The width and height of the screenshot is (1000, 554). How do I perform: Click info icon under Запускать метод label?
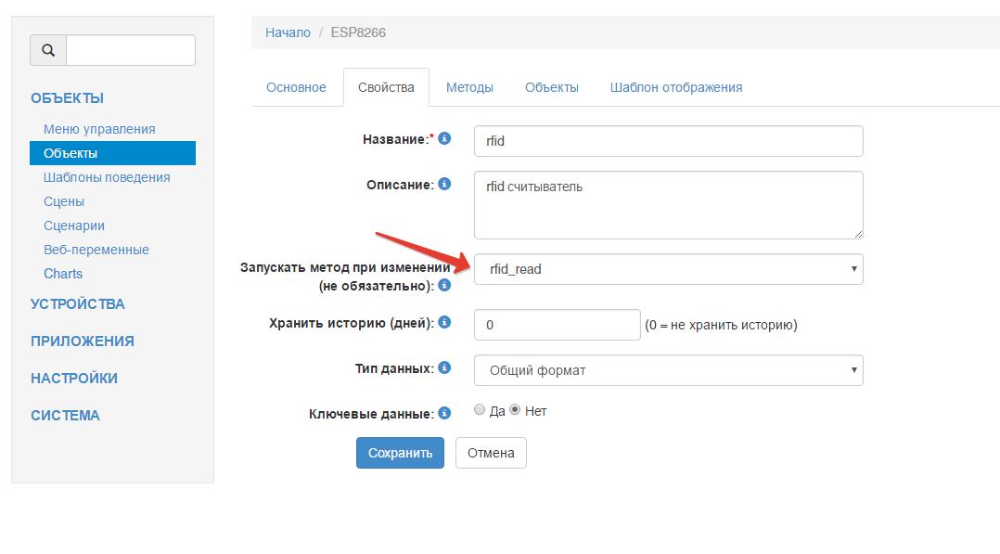(x=444, y=285)
